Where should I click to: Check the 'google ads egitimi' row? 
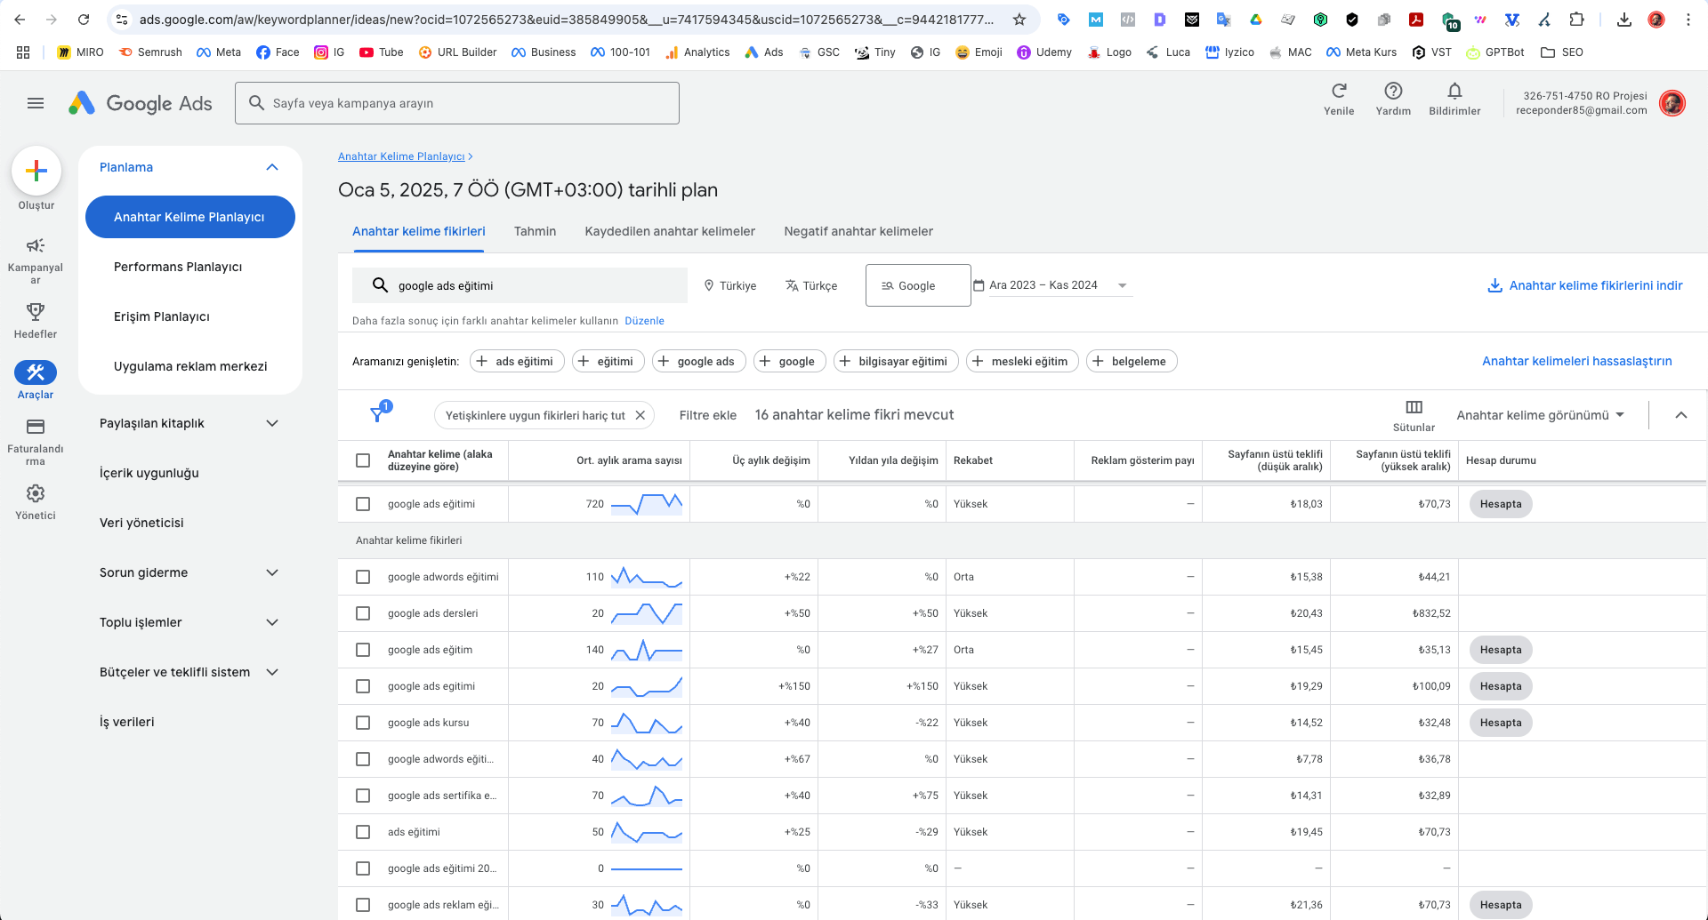point(363,686)
